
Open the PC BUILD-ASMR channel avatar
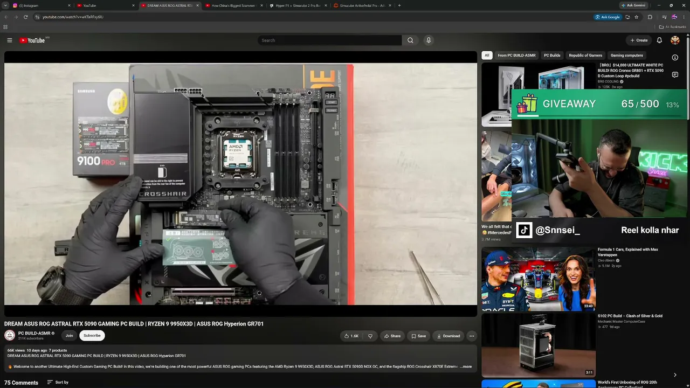[10, 335]
